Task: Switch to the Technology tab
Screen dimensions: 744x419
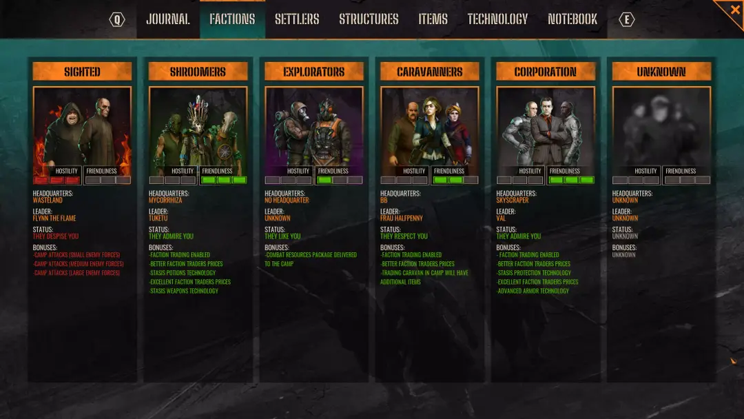Action: coord(497,19)
